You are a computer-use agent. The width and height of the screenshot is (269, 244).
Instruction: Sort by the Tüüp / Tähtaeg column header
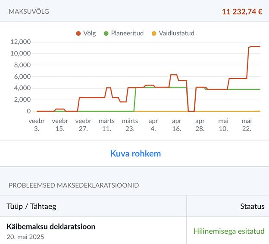coord(31,206)
